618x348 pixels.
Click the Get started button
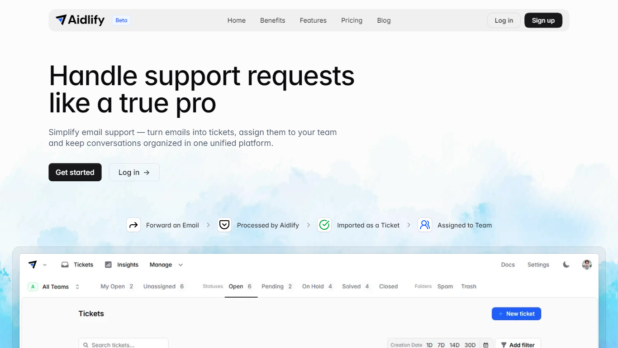tap(75, 172)
